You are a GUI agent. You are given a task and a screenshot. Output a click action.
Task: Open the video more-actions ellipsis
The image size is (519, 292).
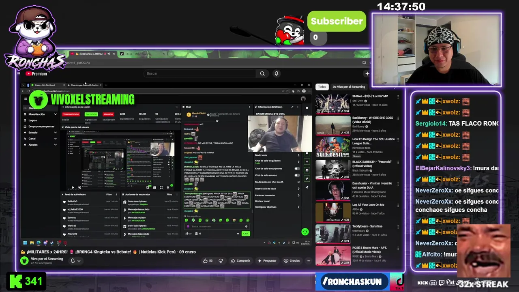(x=309, y=261)
